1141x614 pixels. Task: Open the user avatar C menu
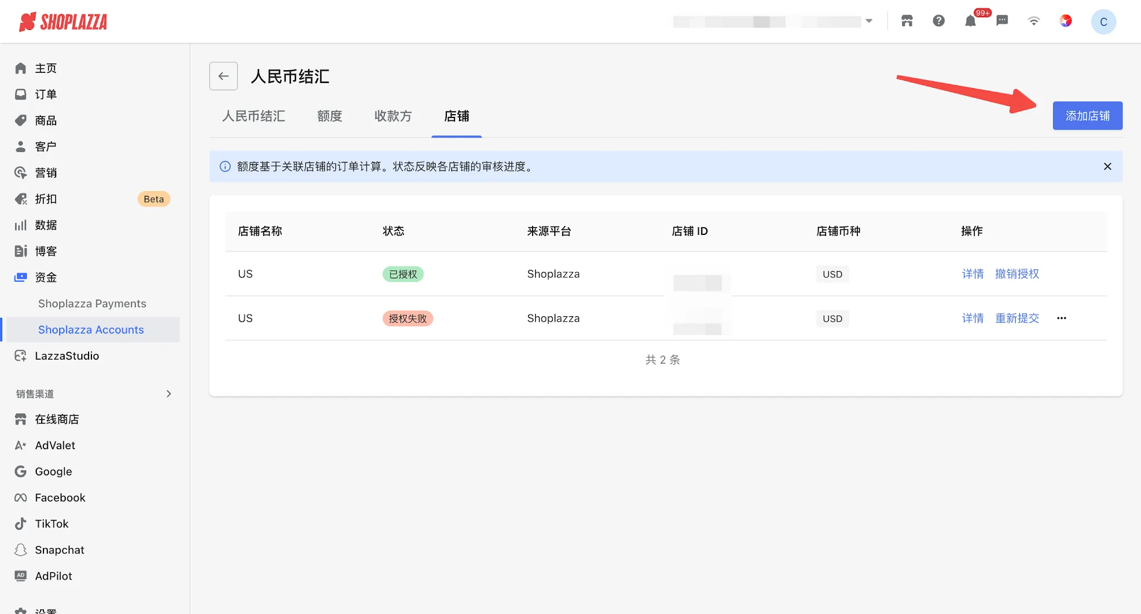coord(1103,22)
